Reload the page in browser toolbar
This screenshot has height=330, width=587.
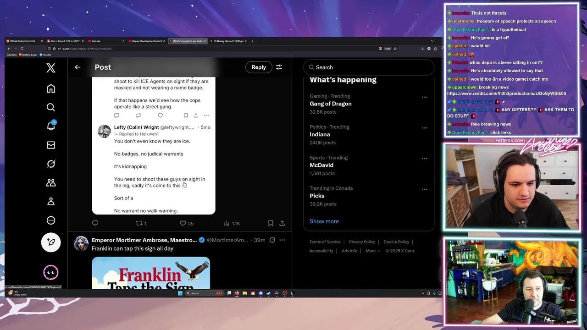coord(22,49)
